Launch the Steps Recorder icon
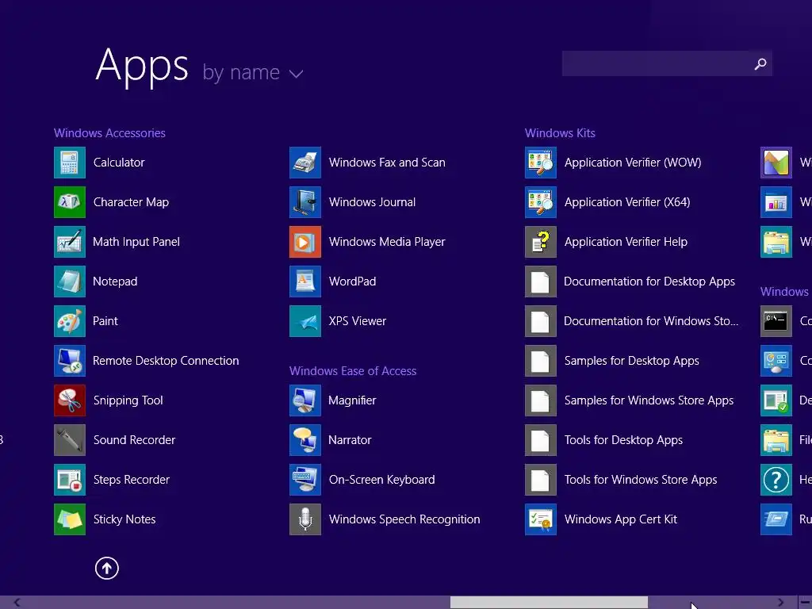812x609 pixels. tap(70, 480)
